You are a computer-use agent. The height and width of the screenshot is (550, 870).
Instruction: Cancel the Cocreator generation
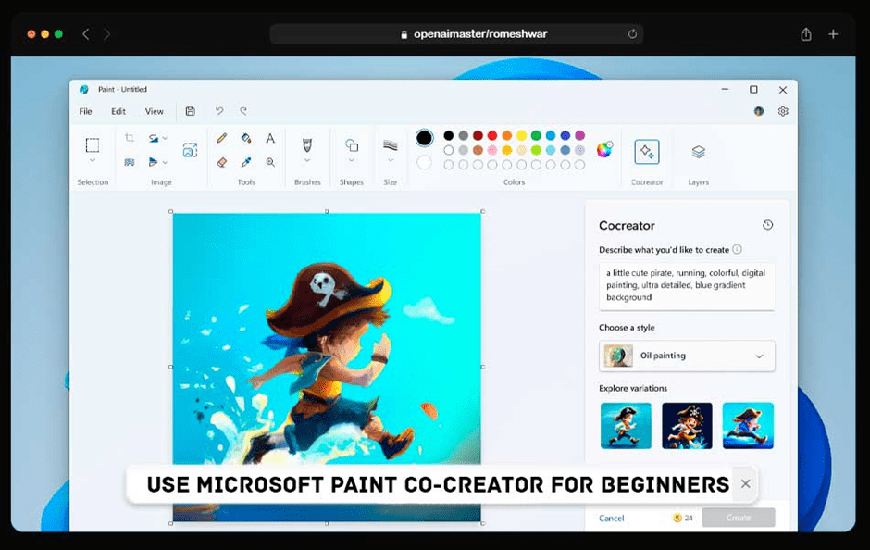coord(611,518)
